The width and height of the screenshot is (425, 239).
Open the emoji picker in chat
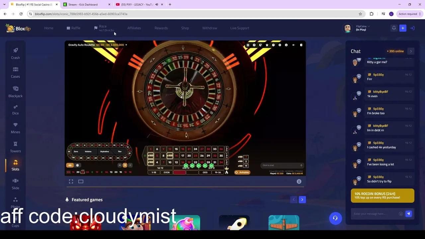(401, 214)
